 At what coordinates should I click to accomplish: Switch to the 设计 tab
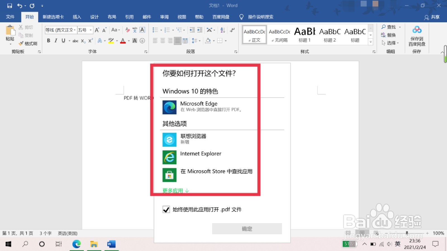point(94,17)
